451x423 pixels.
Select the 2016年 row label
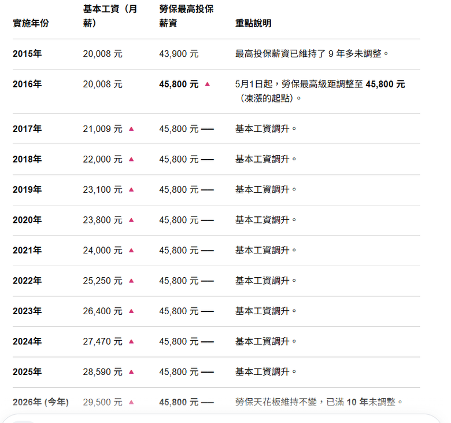[x=27, y=84]
